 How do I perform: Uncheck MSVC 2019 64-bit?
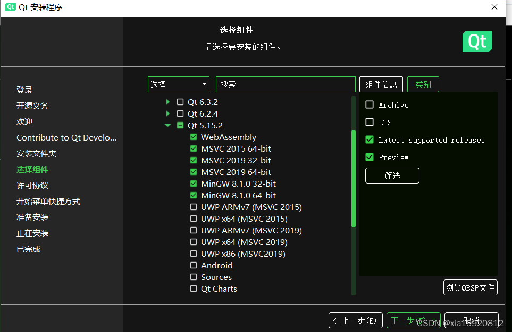[x=194, y=172]
